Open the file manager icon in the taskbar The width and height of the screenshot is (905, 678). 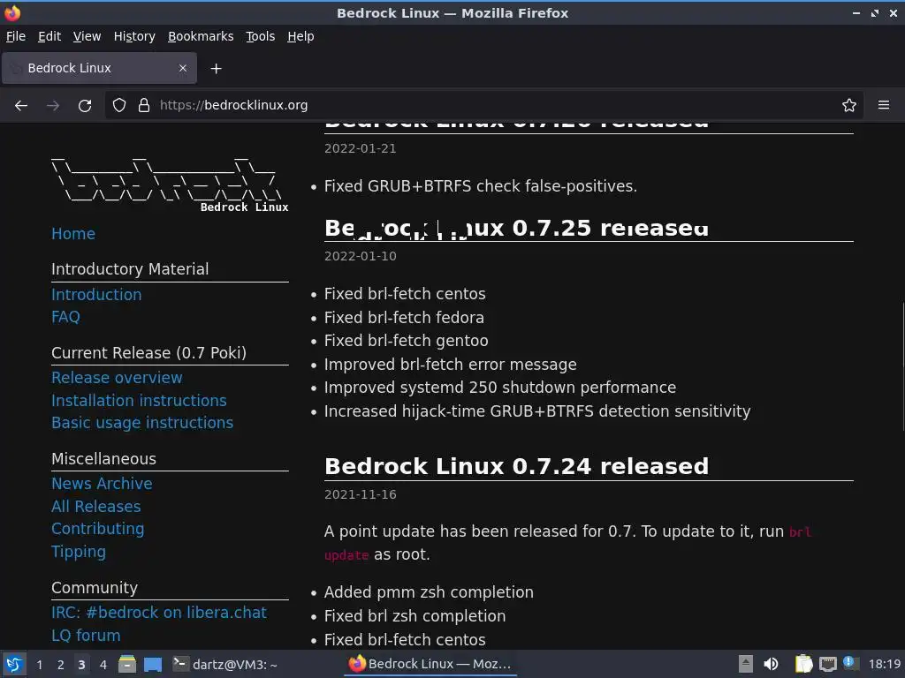127,664
